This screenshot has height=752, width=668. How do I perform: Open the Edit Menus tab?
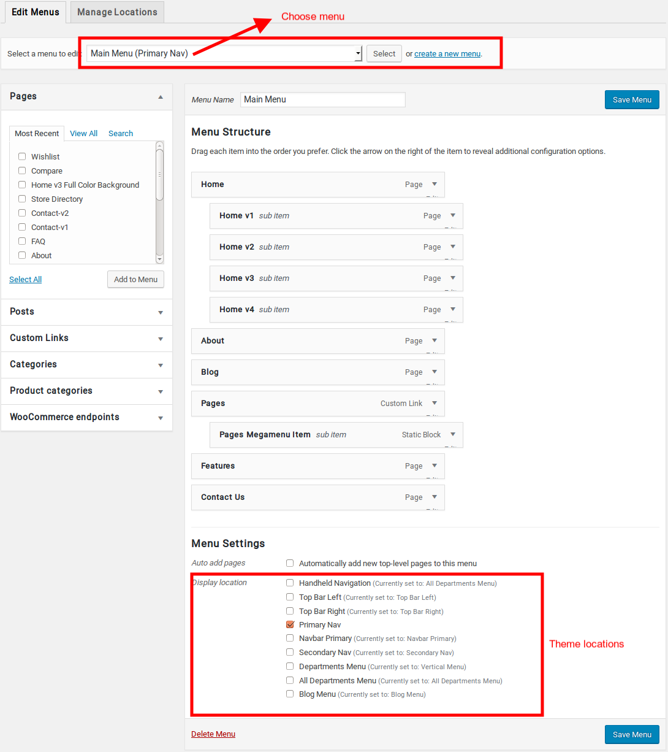[36, 12]
